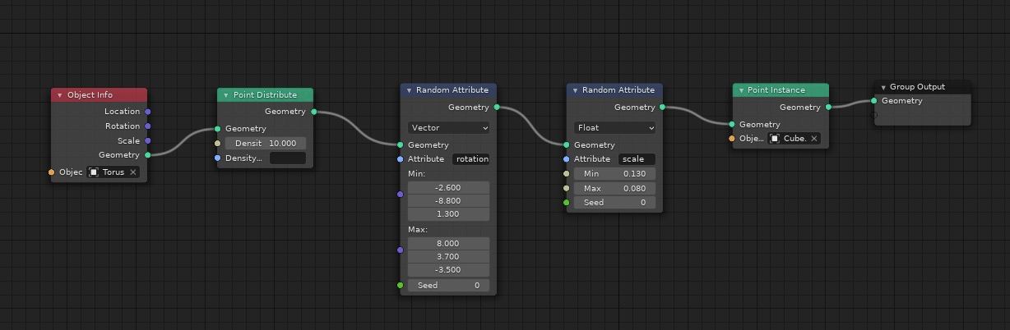The height and width of the screenshot is (330, 1010).
Task: Collapse the Vector Random Attribute node
Action: tap(409, 90)
